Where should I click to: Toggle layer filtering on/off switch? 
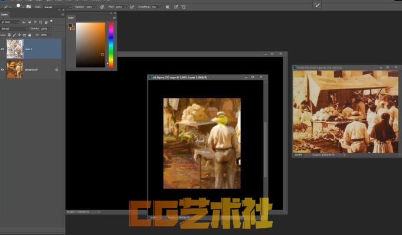[51, 21]
